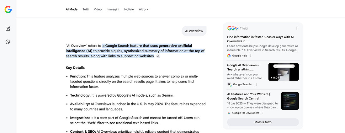345x133 pixels.
Task: Open more options next to Google Search source
Action: [x=256, y=84]
